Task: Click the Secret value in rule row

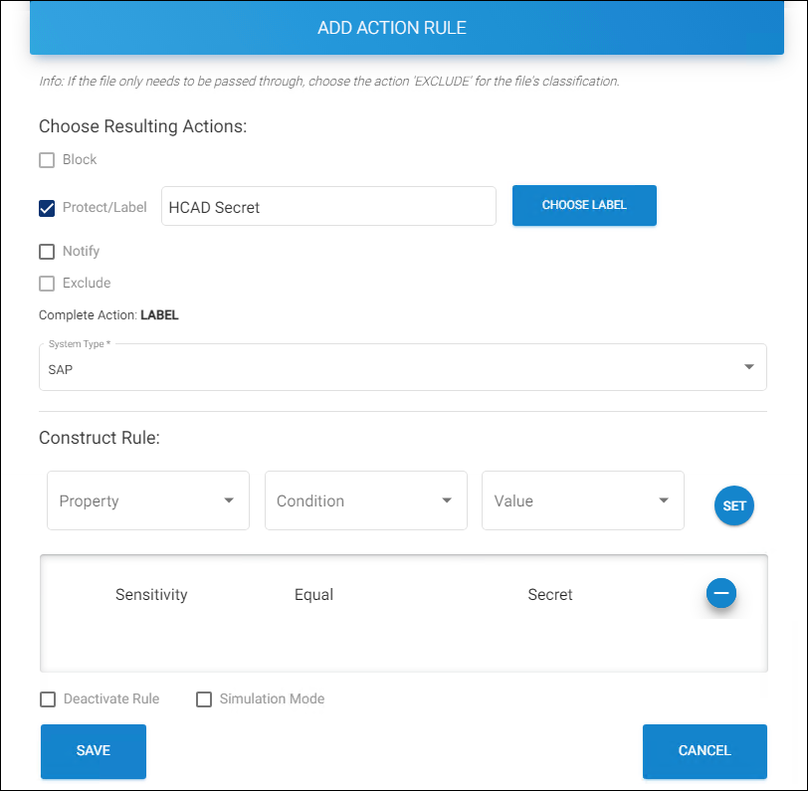Action: pyautogui.click(x=550, y=595)
